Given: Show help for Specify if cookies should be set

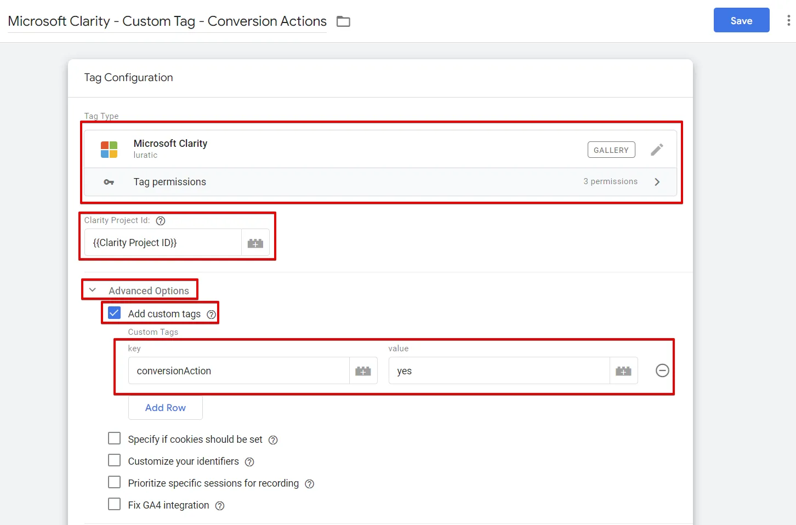Looking at the screenshot, I should pyautogui.click(x=273, y=440).
